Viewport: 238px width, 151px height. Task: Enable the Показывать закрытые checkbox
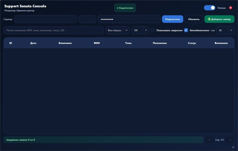point(153,30)
